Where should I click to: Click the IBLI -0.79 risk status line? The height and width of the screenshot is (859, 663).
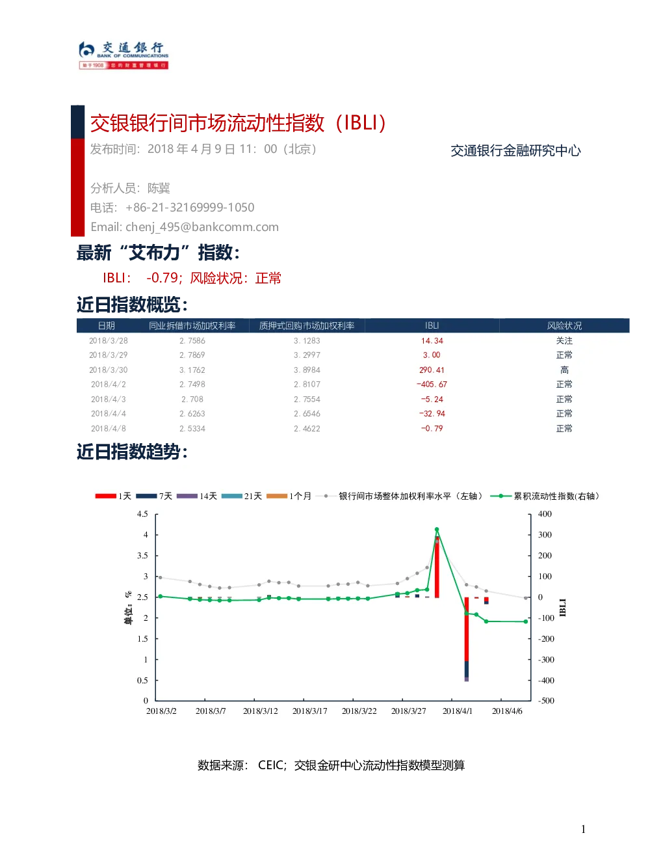point(192,278)
